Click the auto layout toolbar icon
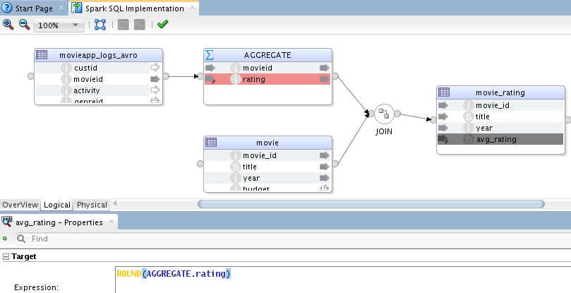 point(140,25)
